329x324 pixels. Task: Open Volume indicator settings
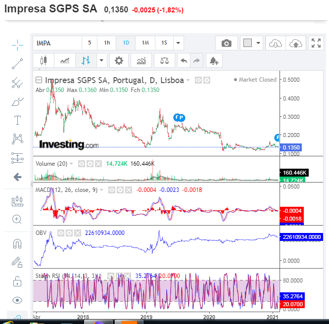point(90,163)
